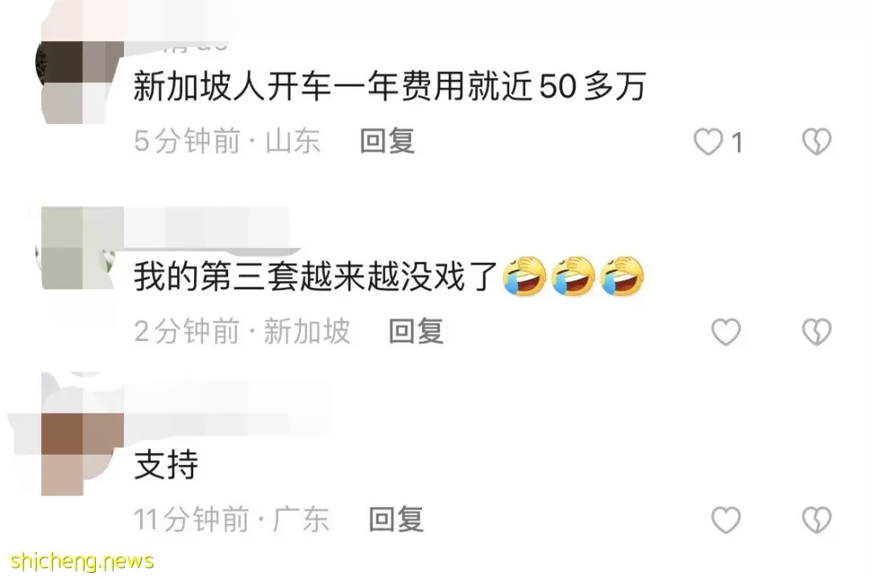Reply to the 广东 user's 支持 comment
Viewport: 870px width, 577px height.
396,519
